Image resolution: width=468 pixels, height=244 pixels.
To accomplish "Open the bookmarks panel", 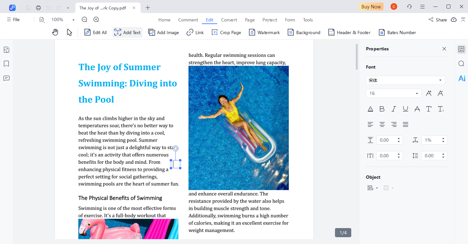I will pyautogui.click(x=6, y=64).
